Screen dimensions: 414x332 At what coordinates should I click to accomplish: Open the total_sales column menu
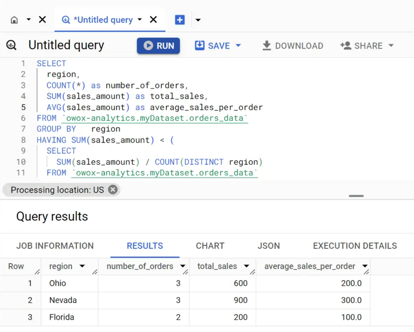click(246, 266)
